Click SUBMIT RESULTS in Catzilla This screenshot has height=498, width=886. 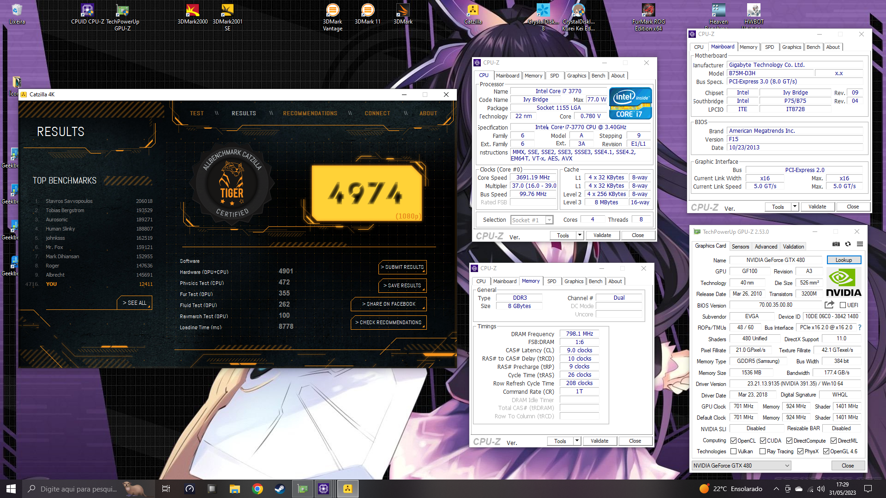click(x=402, y=267)
